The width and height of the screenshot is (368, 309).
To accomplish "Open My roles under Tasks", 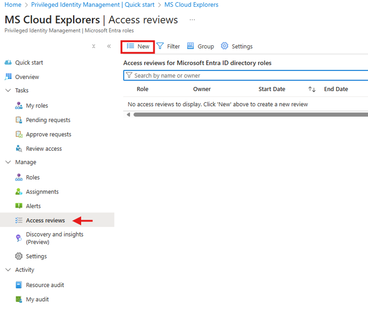I will (x=37, y=106).
